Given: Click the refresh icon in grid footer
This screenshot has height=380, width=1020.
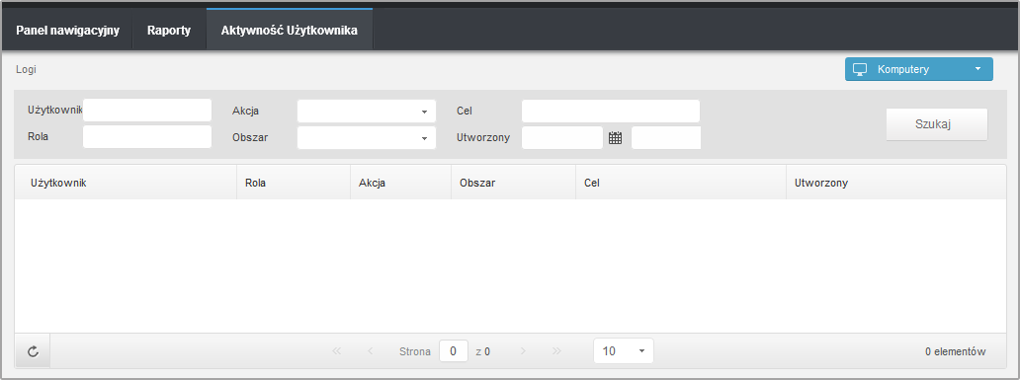Looking at the screenshot, I should click(x=33, y=351).
